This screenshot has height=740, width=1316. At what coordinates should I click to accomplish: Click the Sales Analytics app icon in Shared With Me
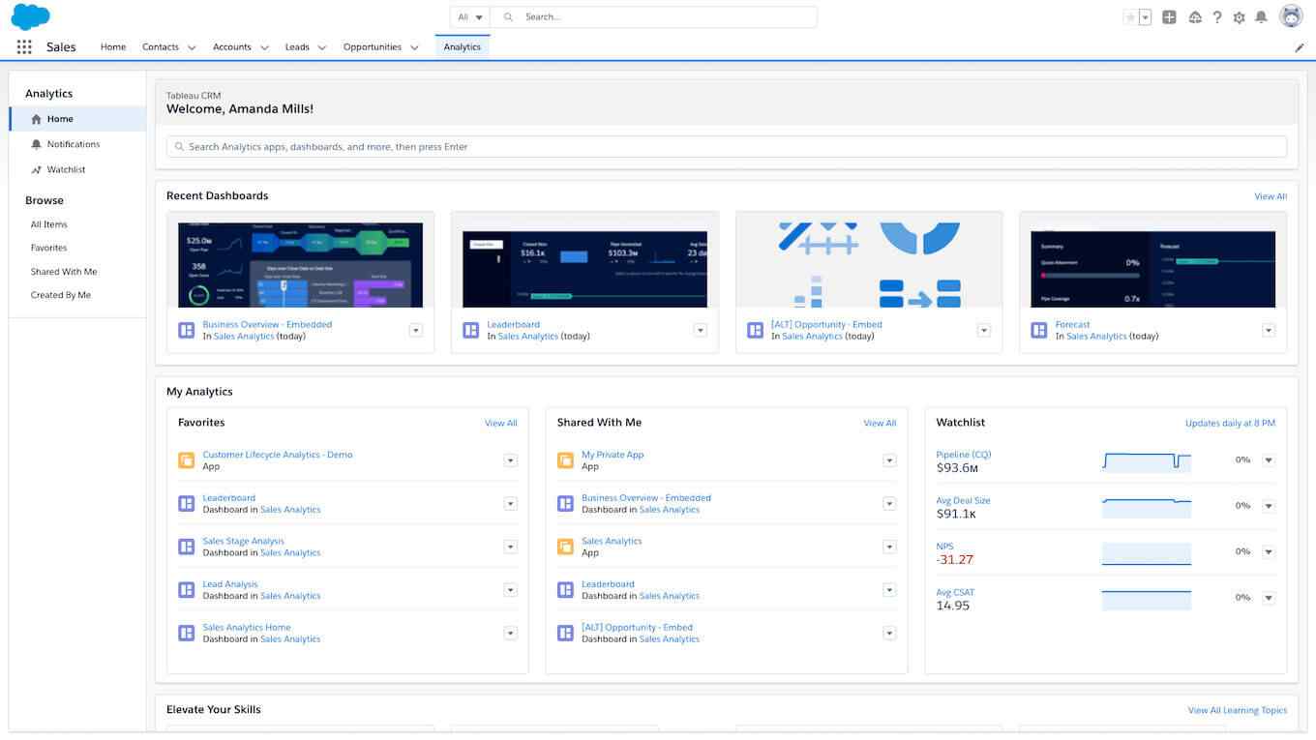pyautogui.click(x=565, y=547)
